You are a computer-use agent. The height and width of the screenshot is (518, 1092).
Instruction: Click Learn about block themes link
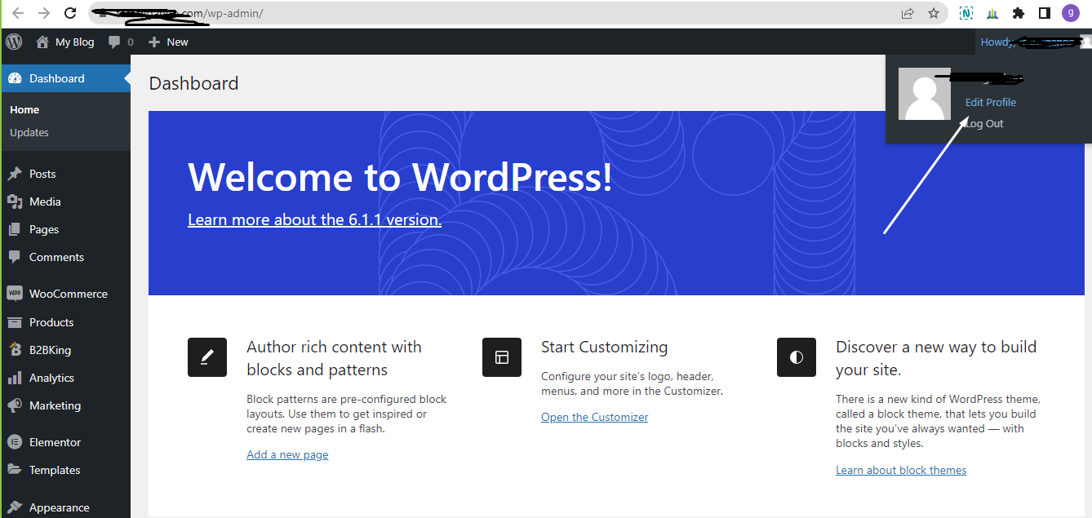[x=901, y=470]
